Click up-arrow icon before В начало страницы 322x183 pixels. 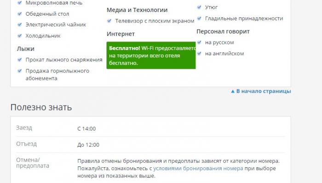[x=233, y=91]
